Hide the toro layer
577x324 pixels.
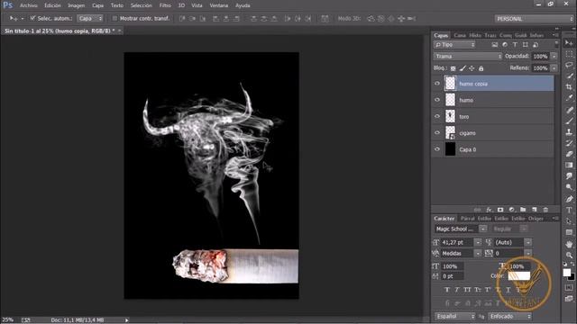click(x=437, y=116)
